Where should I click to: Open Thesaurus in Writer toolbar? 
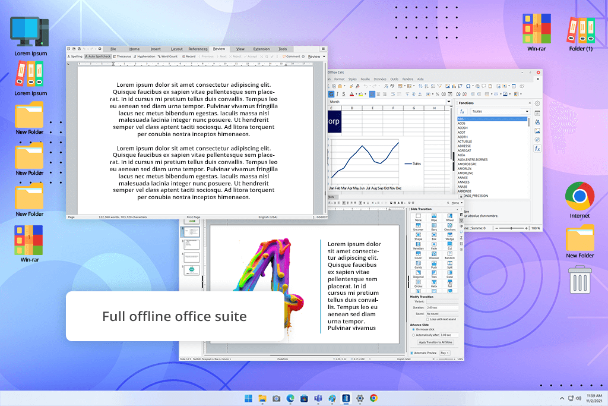[x=122, y=56]
